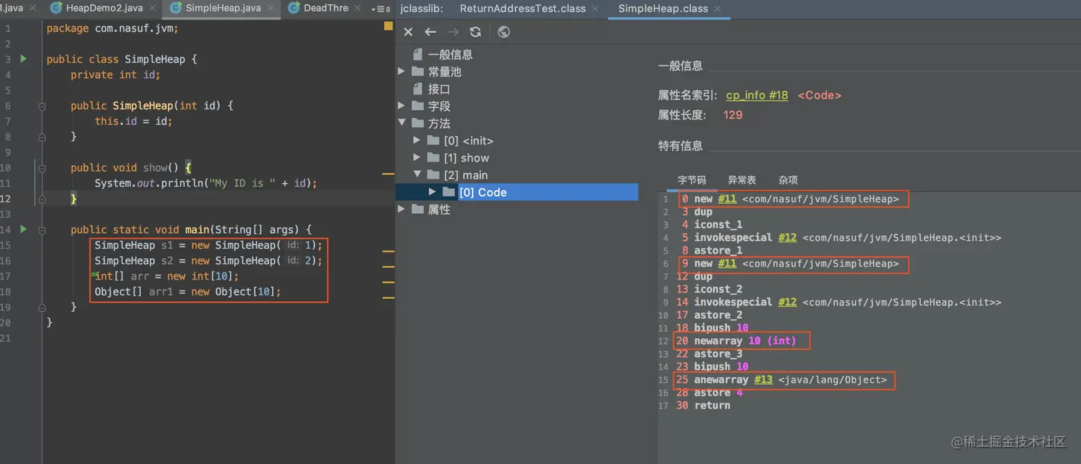Follow #12 link at invokespecial offset 5
Viewport: 1081px width, 464px height.
787,237
